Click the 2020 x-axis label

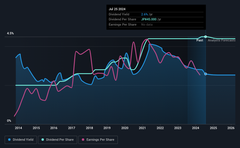(125, 128)
